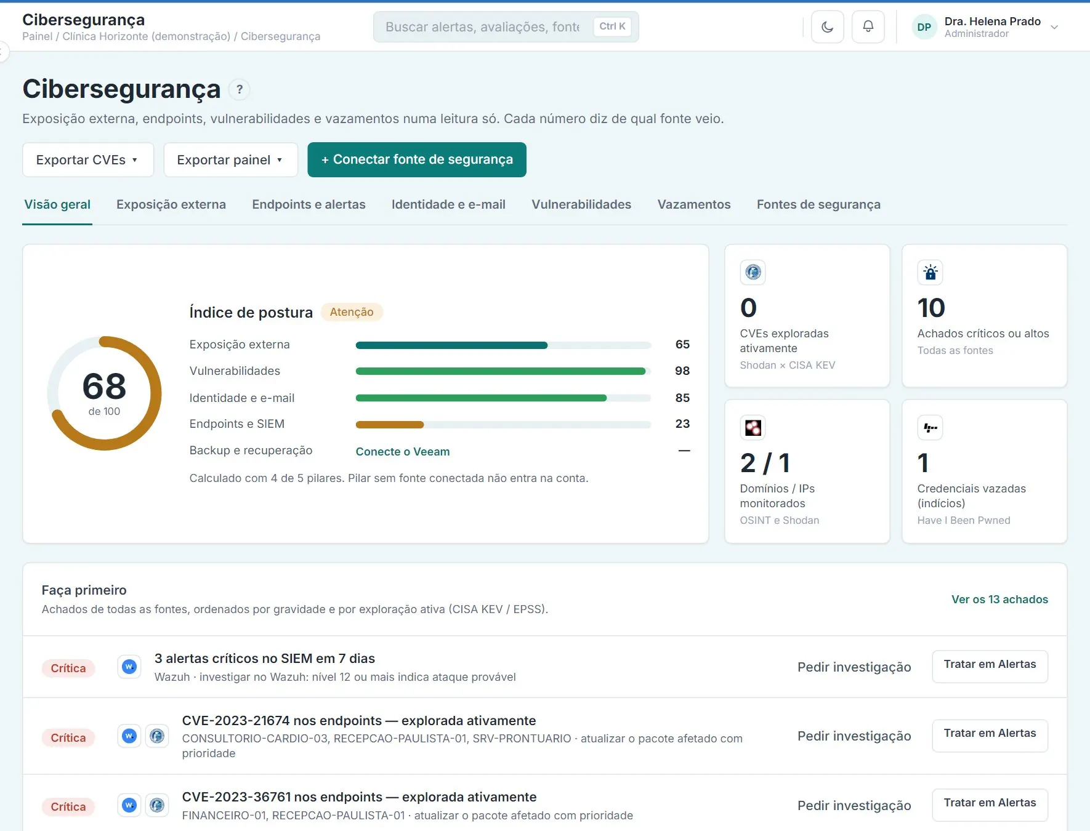Click the Conecte o Veeam link
Screen dimensions: 1090x831
[x=403, y=452]
